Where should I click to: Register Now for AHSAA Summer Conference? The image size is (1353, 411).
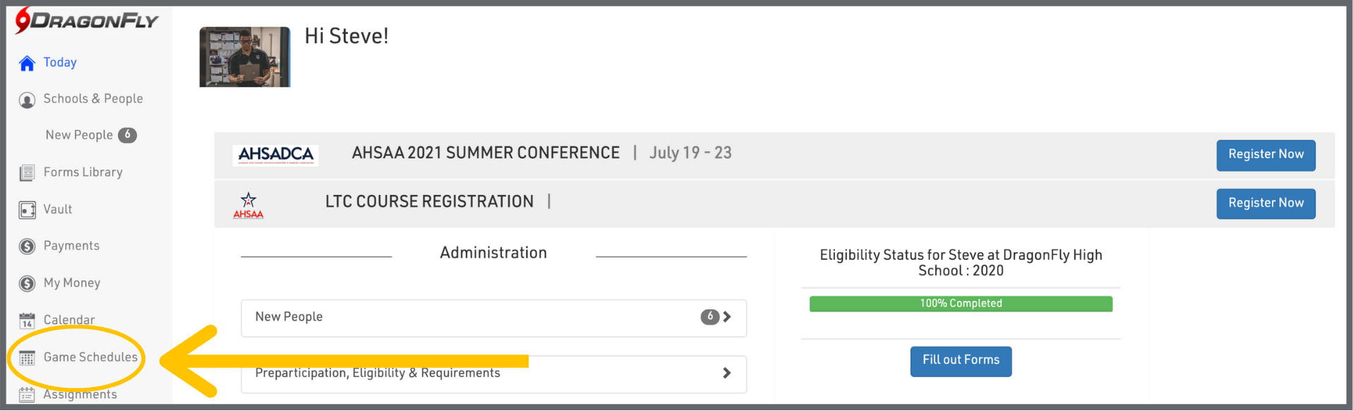click(1265, 155)
